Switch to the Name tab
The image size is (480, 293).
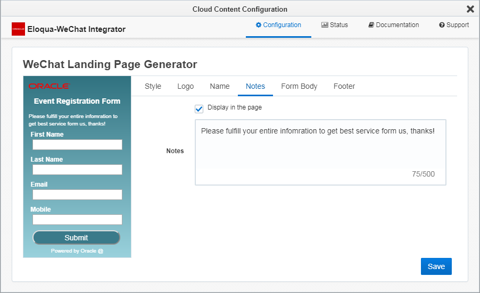pos(219,86)
